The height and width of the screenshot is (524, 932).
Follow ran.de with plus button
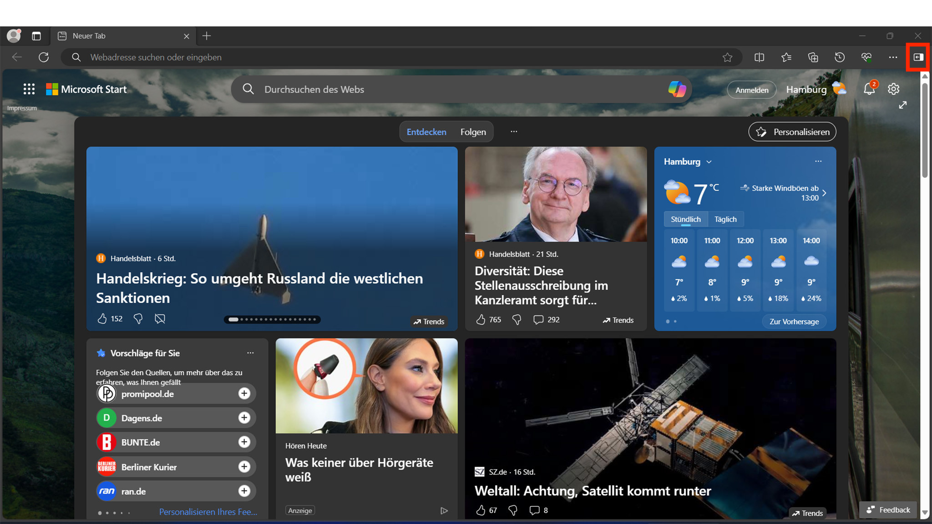(244, 491)
